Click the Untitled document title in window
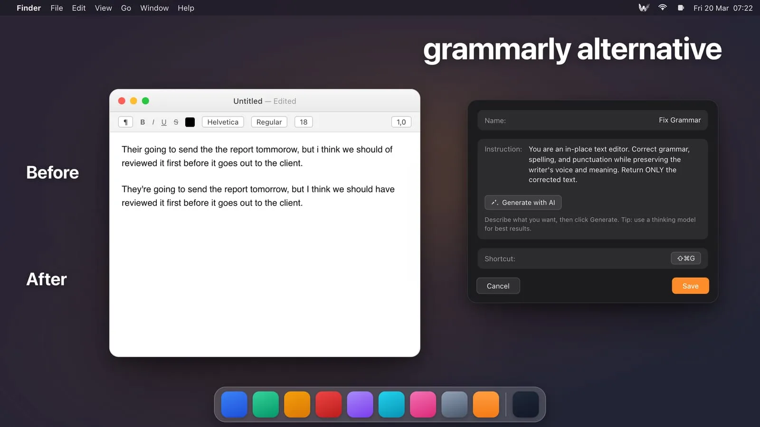The height and width of the screenshot is (427, 760). (248, 101)
